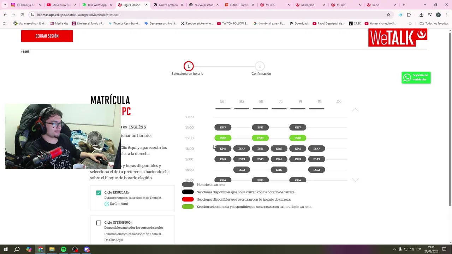Switch to the WhatsApp tab
The width and height of the screenshot is (452, 254).
pos(96,5)
